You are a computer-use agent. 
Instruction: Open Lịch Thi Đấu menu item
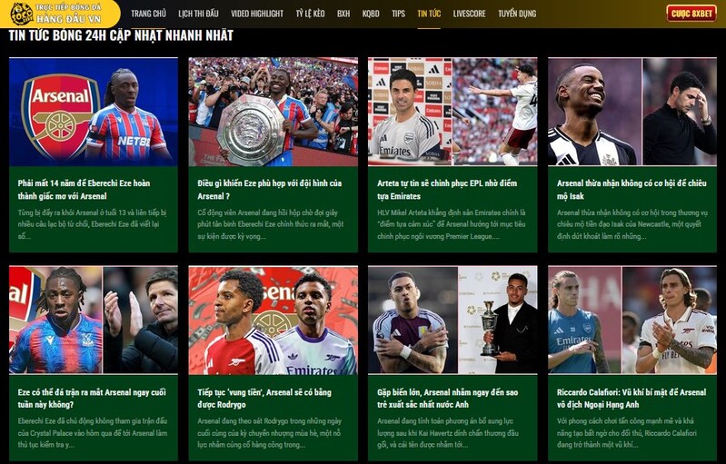point(198,14)
